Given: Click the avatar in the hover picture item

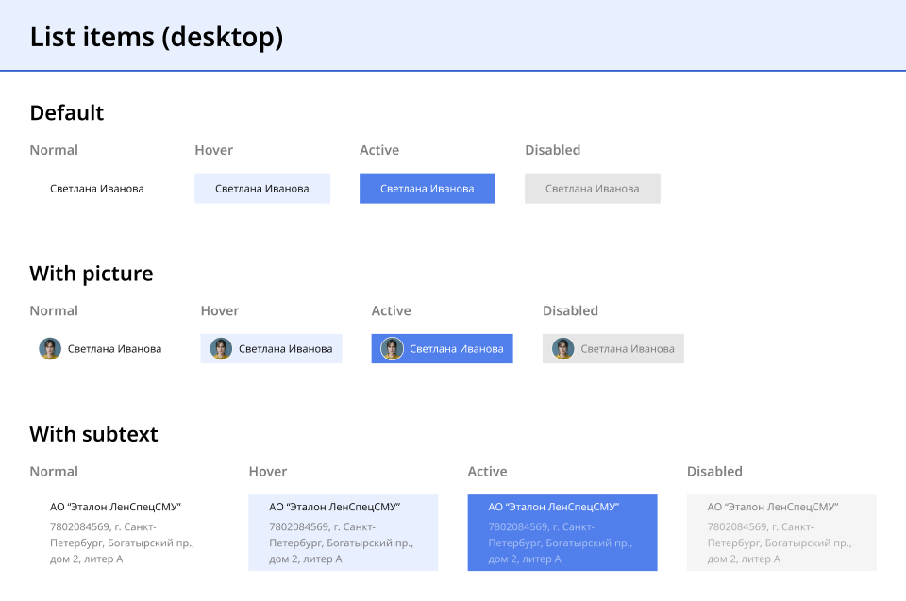Looking at the screenshot, I should click(x=221, y=349).
